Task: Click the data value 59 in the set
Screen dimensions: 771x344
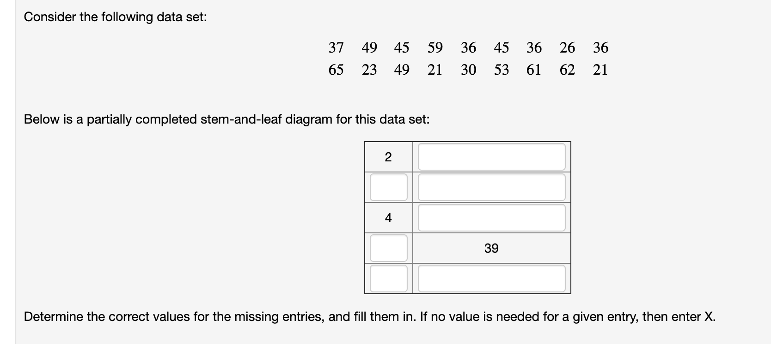Action: (434, 47)
